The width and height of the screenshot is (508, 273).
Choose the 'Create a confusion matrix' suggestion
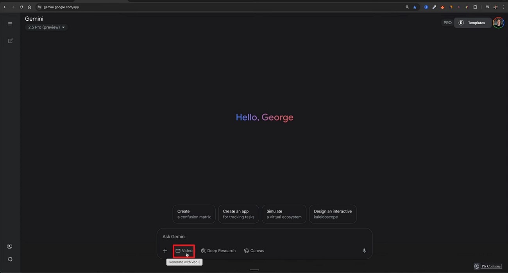tap(194, 214)
